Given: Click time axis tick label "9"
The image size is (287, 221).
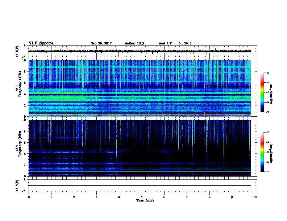Looking at the screenshot, I should click(x=232, y=197).
